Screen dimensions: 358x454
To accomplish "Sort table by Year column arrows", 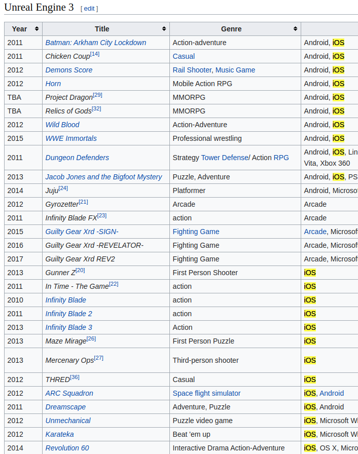I will pos(37,29).
